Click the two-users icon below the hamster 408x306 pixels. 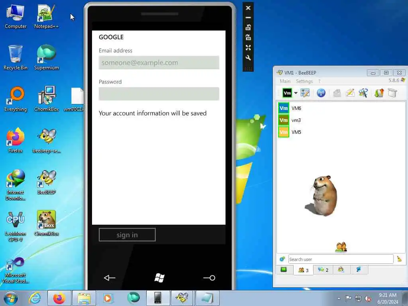[x=341, y=247]
